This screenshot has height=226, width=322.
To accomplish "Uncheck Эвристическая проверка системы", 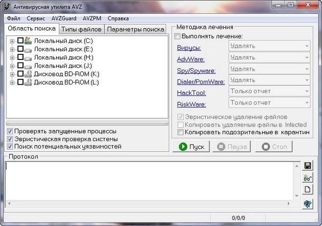I will pyautogui.click(x=10, y=139).
